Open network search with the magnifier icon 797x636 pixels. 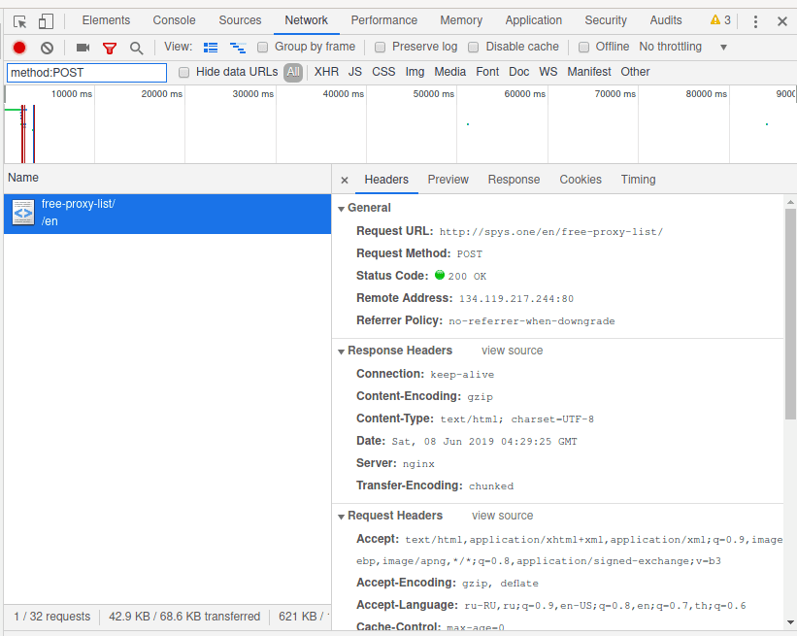point(137,47)
